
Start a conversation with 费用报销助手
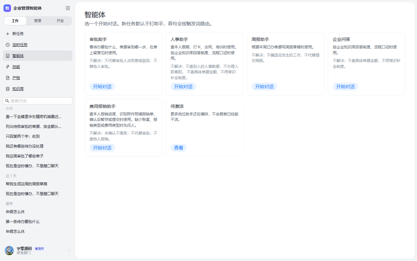coord(102,148)
